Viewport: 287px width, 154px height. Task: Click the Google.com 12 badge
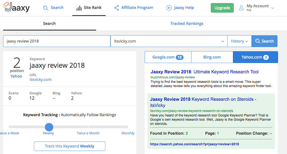tap(180, 57)
